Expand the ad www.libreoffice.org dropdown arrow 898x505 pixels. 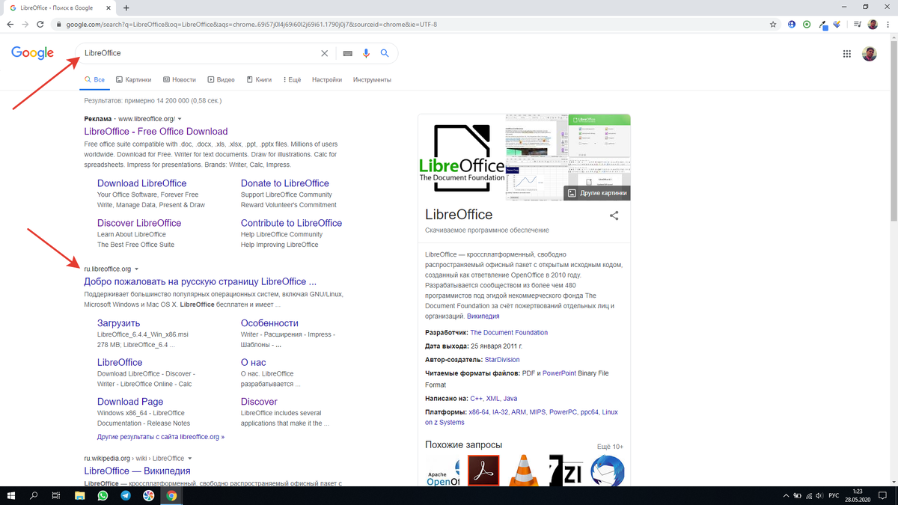pos(180,120)
